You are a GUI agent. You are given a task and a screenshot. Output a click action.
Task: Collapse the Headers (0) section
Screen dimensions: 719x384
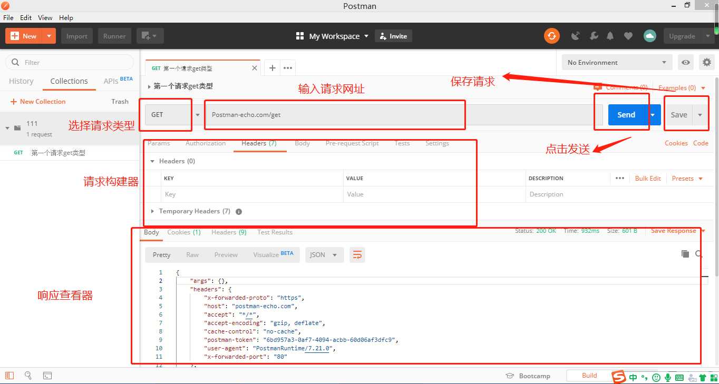tap(153, 161)
